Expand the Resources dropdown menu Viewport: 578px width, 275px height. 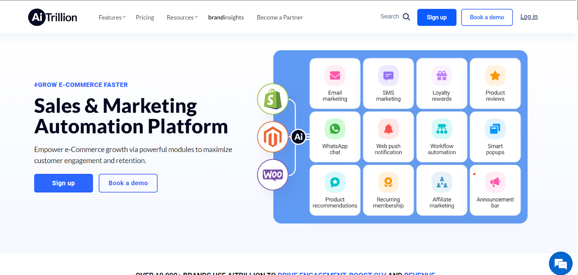coord(182,17)
